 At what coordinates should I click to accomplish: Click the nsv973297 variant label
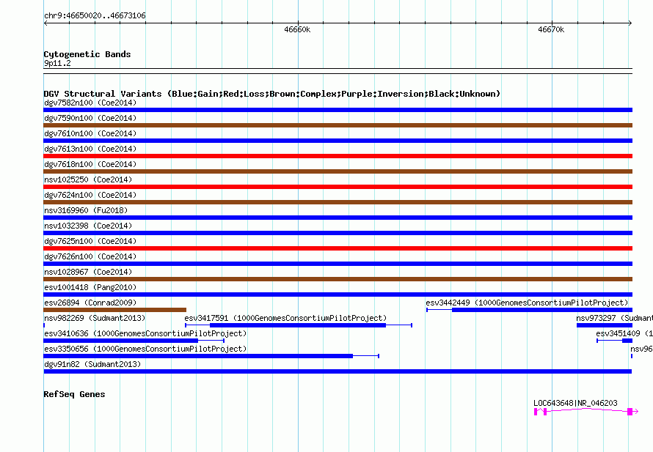point(614,318)
